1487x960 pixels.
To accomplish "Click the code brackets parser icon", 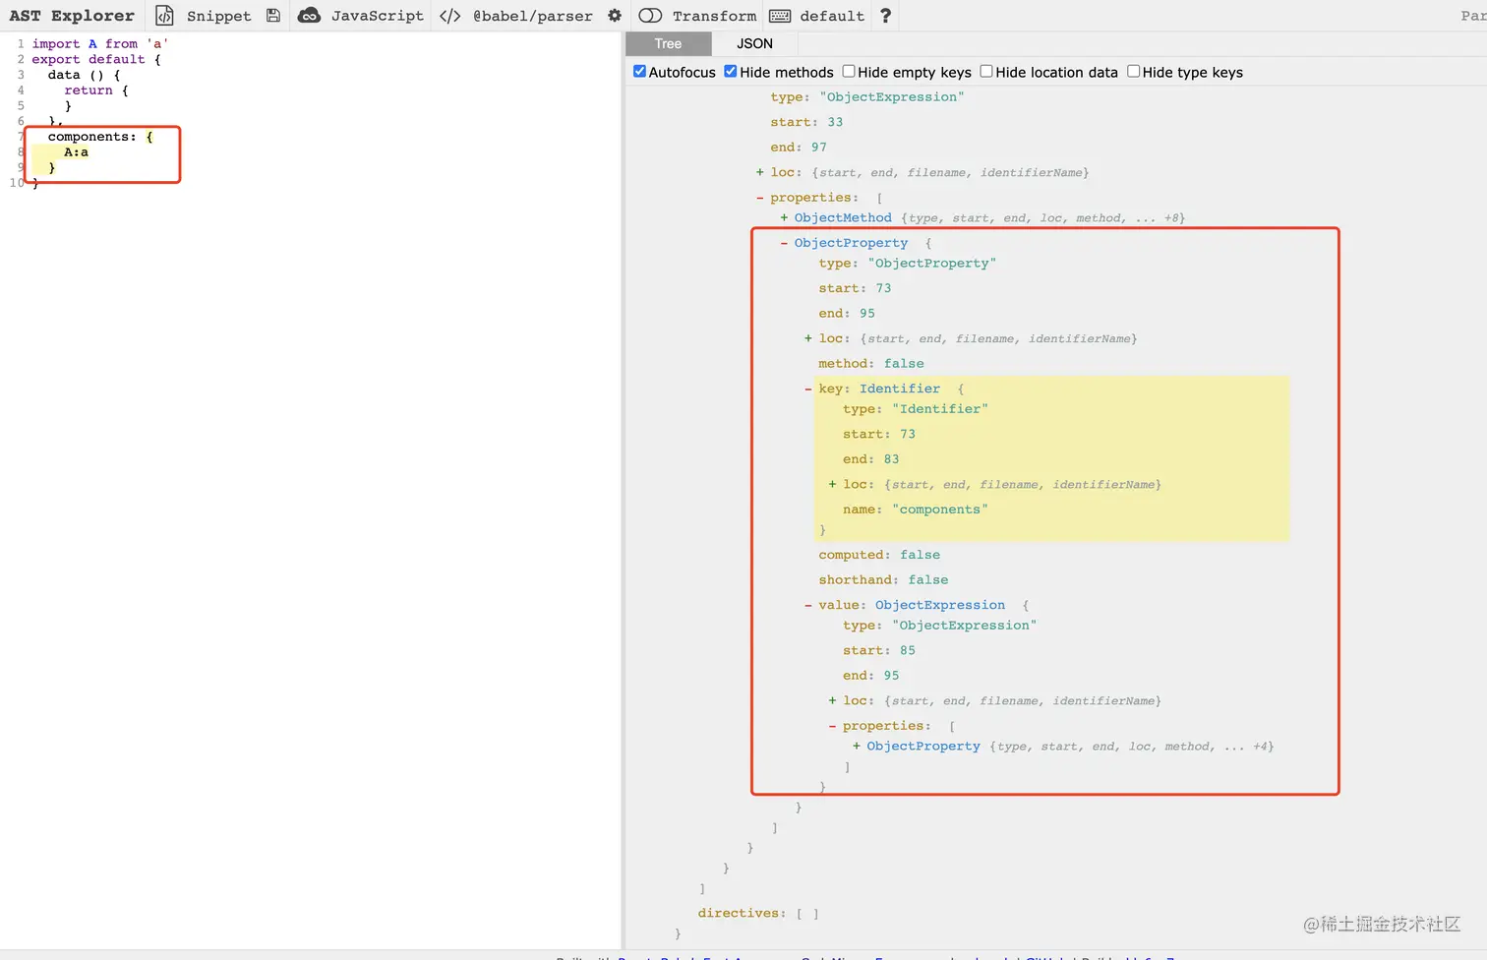I will click(449, 16).
